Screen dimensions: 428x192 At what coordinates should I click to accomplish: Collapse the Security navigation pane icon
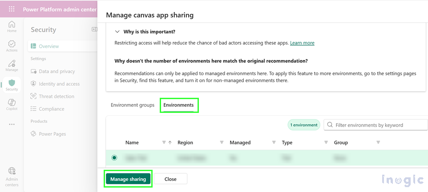point(94,29)
